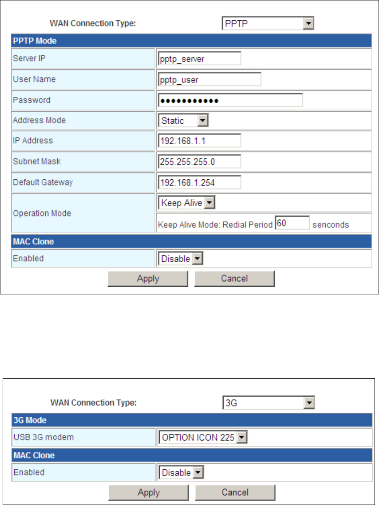Viewport: 379px width, 505px height.
Task: Click the Redial Period field with 60
Action: [292, 223]
